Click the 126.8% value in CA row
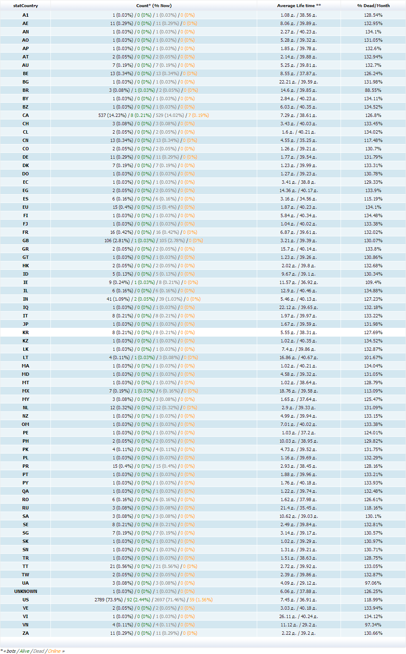The height and width of the screenshot is (654, 406). [373, 115]
